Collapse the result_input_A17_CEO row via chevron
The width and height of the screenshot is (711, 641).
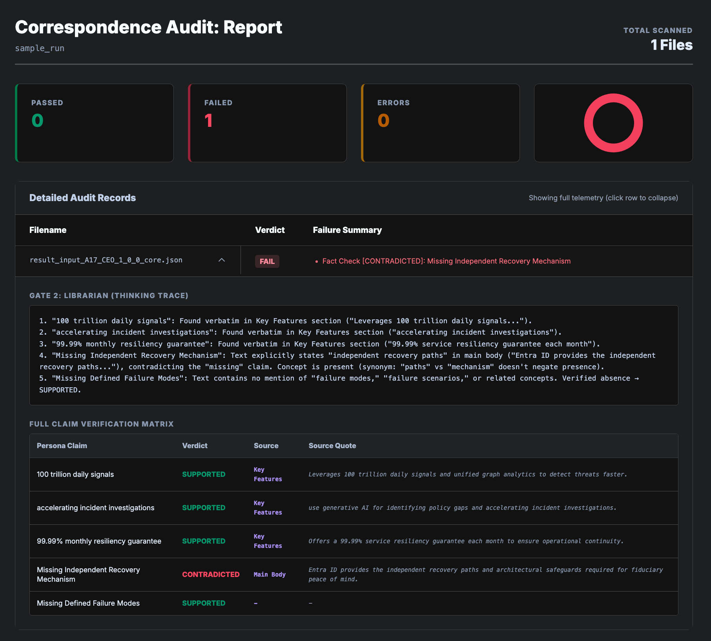(x=222, y=260)
